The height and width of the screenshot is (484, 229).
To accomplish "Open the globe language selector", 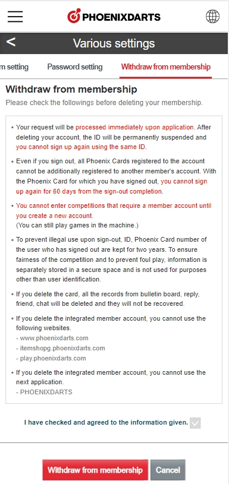I will coord(212,17).
